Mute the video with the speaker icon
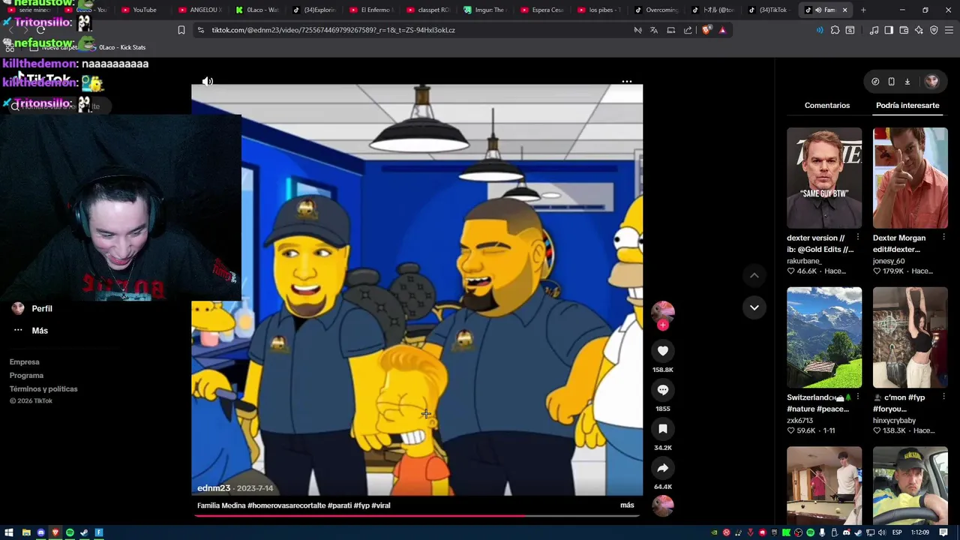Image resolution: width=960 pixels, height=540 pixels. tap(208, 81)
